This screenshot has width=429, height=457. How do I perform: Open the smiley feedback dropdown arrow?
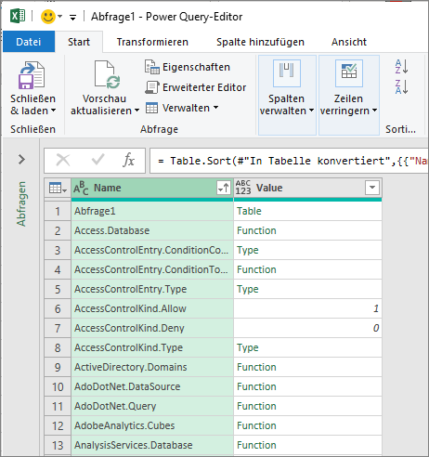[x=59, y=17]
